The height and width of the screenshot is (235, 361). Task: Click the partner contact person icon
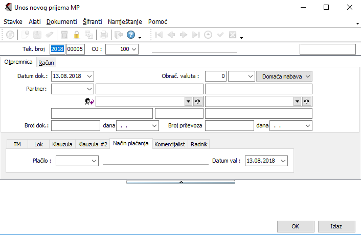(89, 101)
